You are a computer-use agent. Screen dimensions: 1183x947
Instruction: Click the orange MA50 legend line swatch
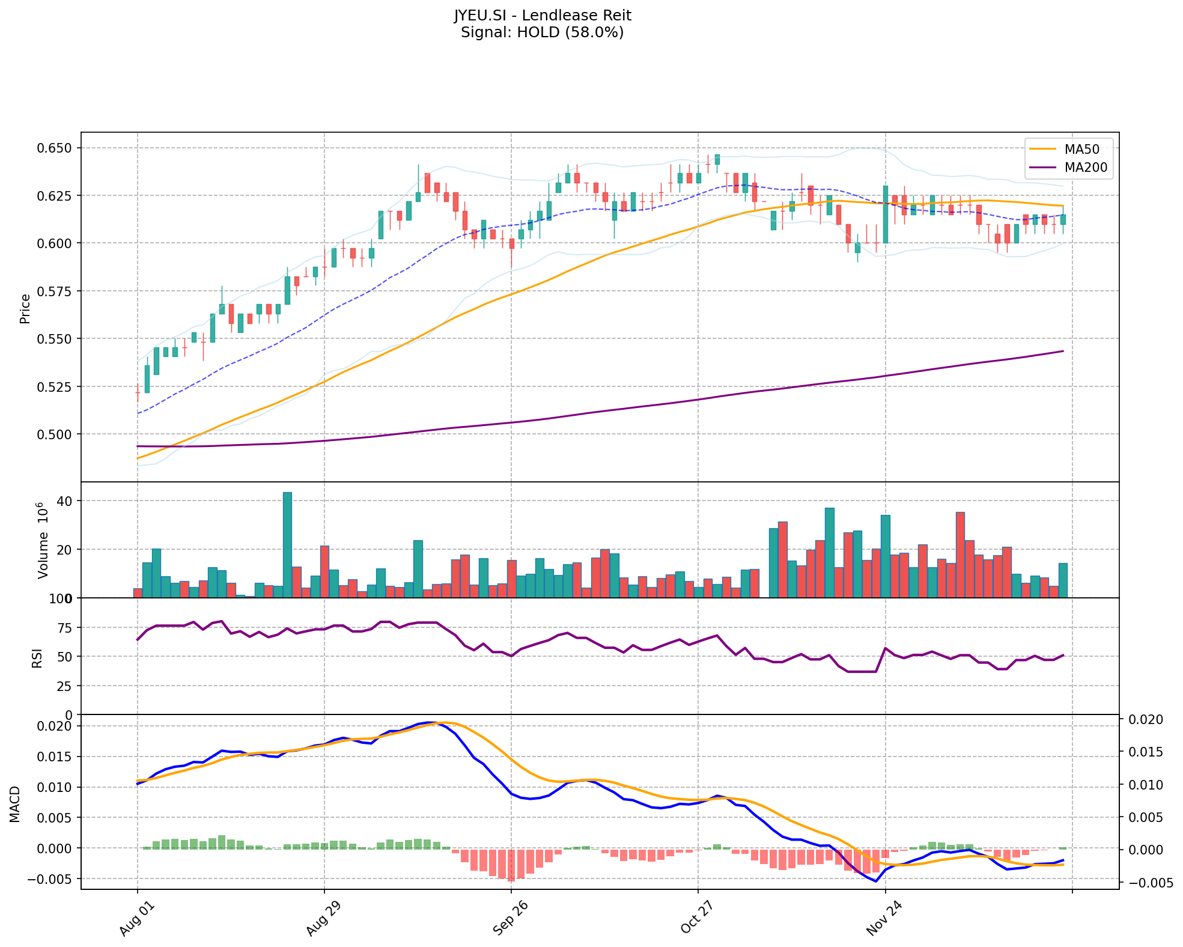click(1042, 149)
